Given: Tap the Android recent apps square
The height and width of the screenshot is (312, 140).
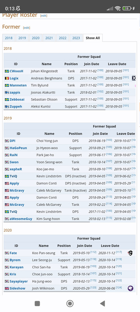Looking at the screenshot, I should pyautogui.click(x=37, y=303).
